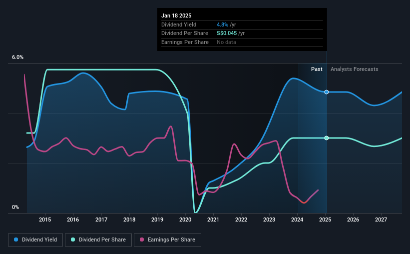Click the 4.8% dividend yield value
Image resolution: width=410 pixels, height=254 pixels.
(x=222, y=24)
